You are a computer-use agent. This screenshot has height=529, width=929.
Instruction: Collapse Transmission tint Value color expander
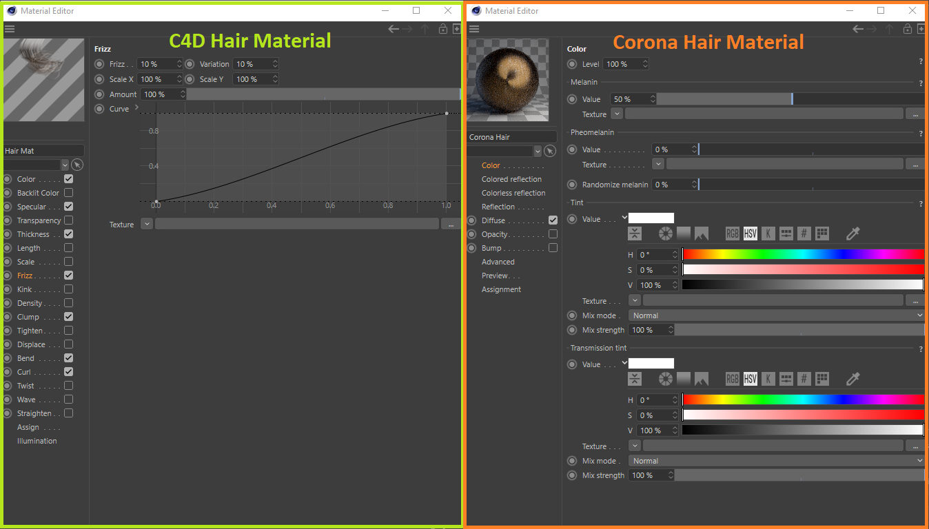[624, 363]
